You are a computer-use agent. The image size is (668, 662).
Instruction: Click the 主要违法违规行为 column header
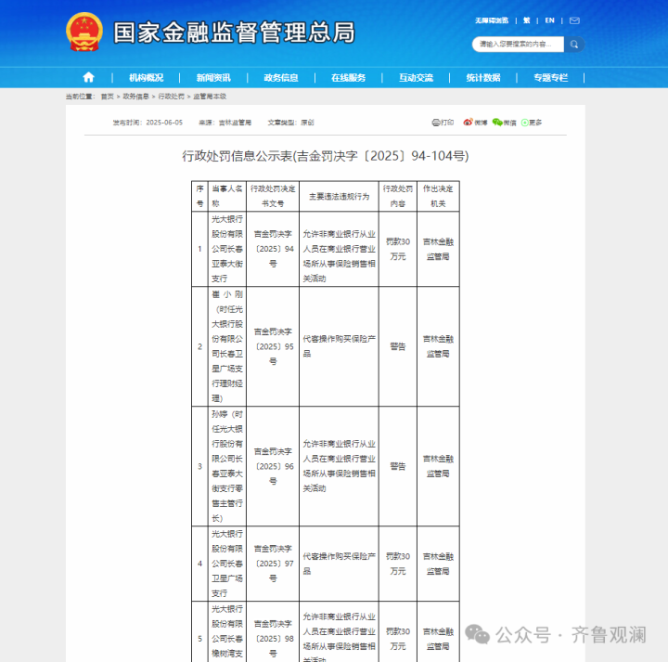[x=340, y=197]
